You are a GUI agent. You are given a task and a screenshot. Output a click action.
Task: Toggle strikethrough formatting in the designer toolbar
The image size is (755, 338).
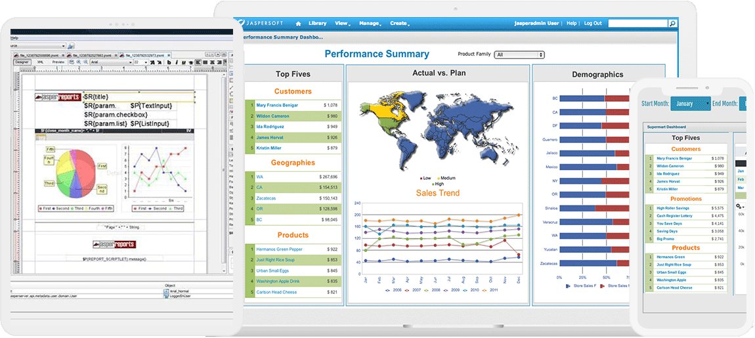click(x=190, y=62)
